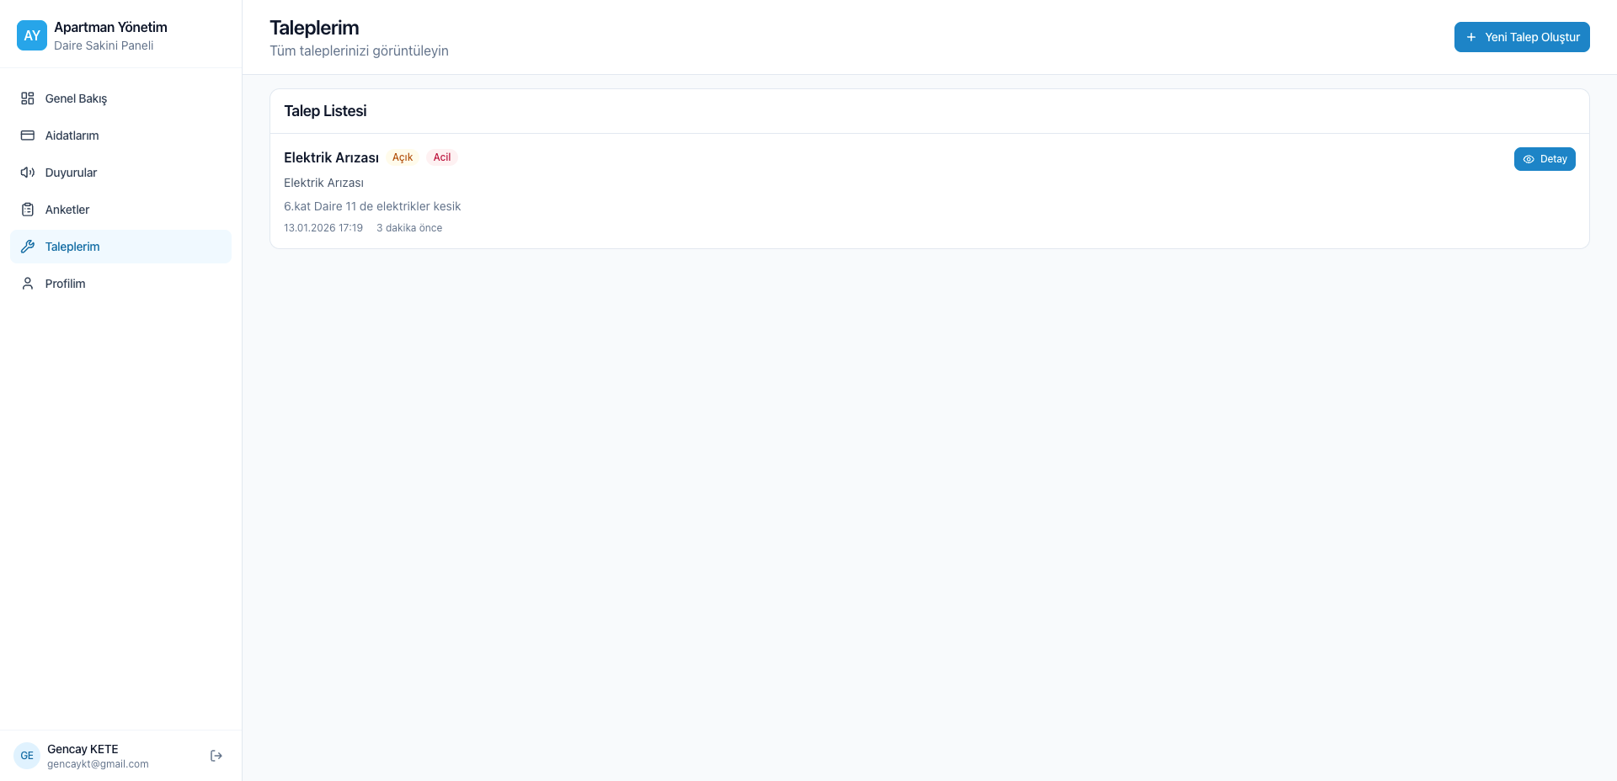Click the Acil priority badge
The image size is (1617, 781).
coord(442,157)
